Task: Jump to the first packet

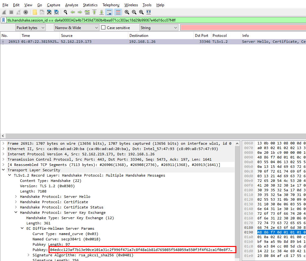Action: tap(94, 12)
